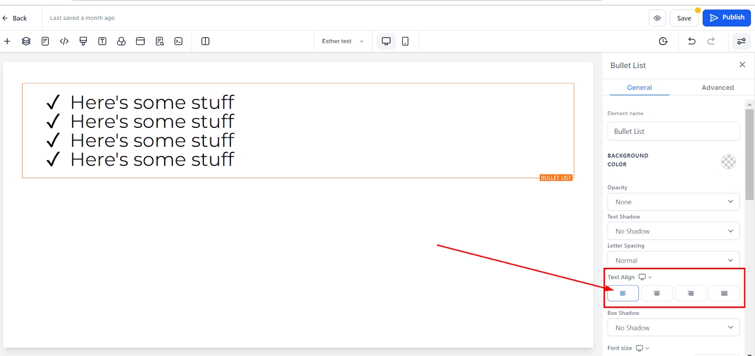This screenshot has width=755, height=356.
Task: Open the typography T icon
Action: (x=102, y=41)
